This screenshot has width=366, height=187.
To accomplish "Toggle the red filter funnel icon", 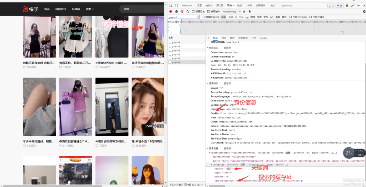I will [x=182, y=11].
